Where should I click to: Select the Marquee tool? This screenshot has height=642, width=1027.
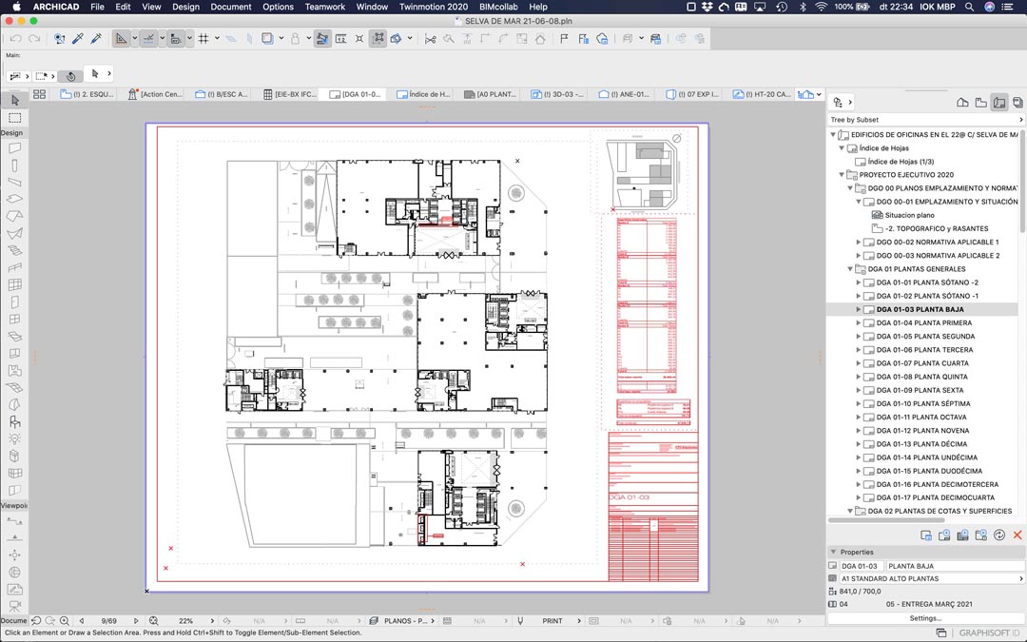(x=15, y=118)
